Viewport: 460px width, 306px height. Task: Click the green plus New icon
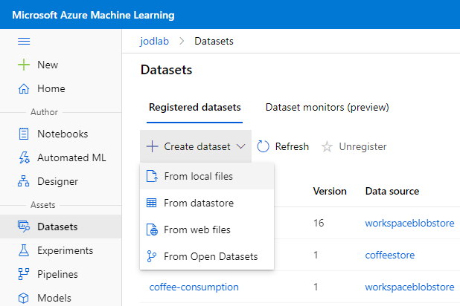tap(24, 65)
